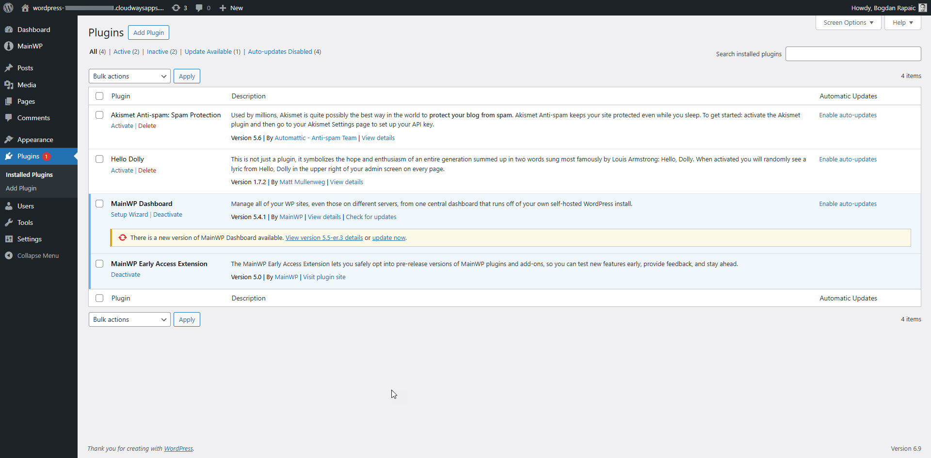
Task: Expand Screen Options panel
Action: 848,23
